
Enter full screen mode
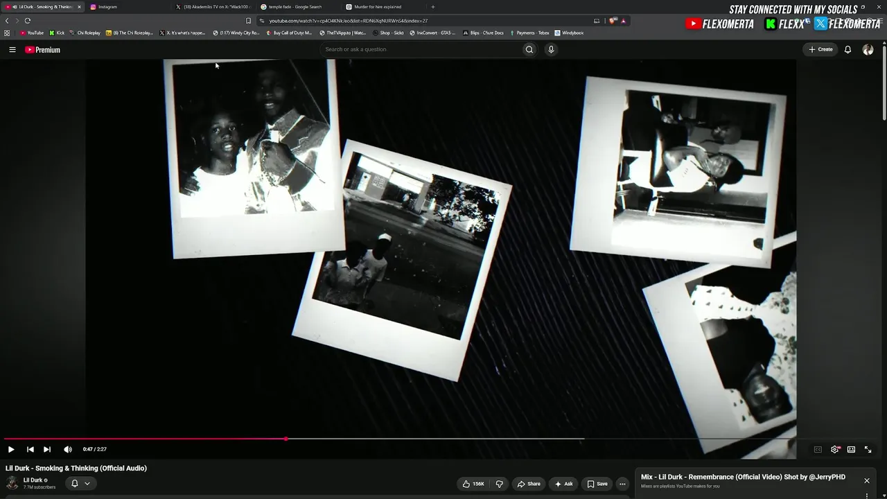[x=868, y=449]
